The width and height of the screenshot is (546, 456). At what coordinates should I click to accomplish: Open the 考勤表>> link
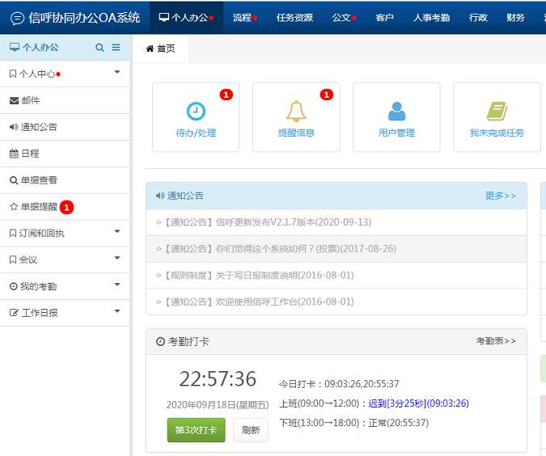pyautogui.click(x=495, y=341)
